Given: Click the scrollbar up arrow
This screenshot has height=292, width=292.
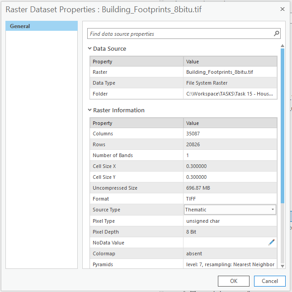Looking at the screenshot, I should [283, 45].
